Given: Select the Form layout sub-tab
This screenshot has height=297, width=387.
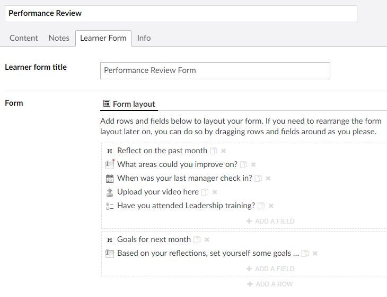Looking at the screenshot, I should click(129, 104).
